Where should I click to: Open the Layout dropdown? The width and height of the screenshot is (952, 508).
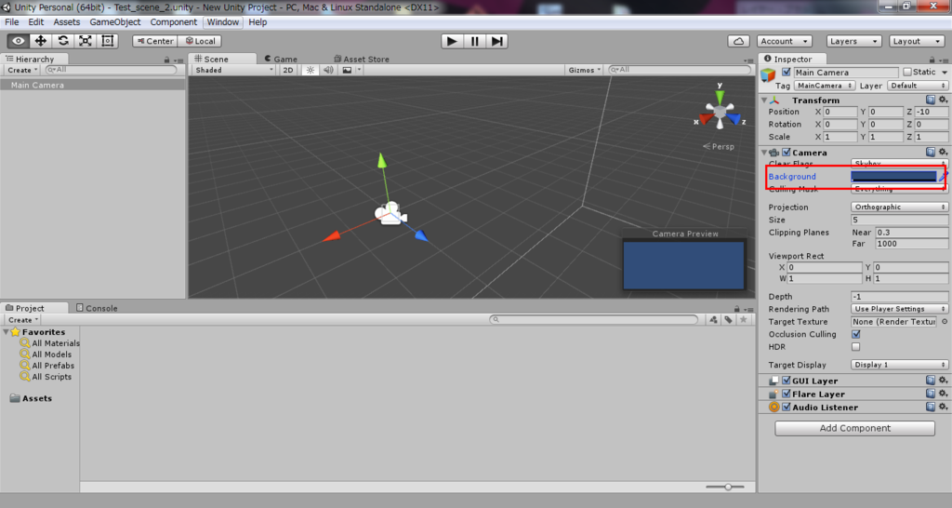(916, 41)
